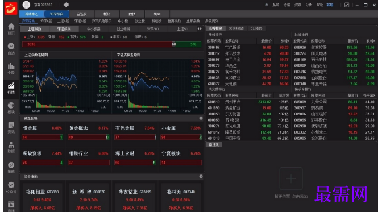Image resolution: width=378 pixels, height=212 pixels.
Task: Open the 策略 strategy sidebar icon
Action: coord(11,167)
